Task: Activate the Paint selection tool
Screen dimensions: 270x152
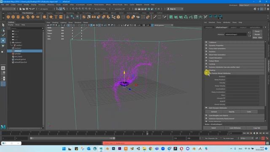Action: 3,35
